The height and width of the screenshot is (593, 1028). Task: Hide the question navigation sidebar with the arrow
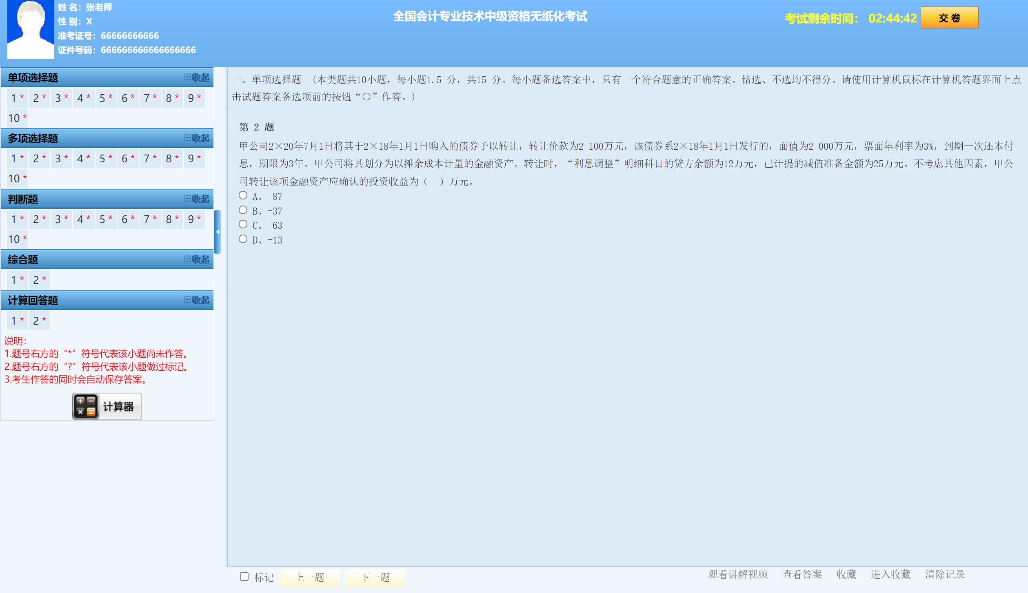pyautogui.click(x=218, y=231)
